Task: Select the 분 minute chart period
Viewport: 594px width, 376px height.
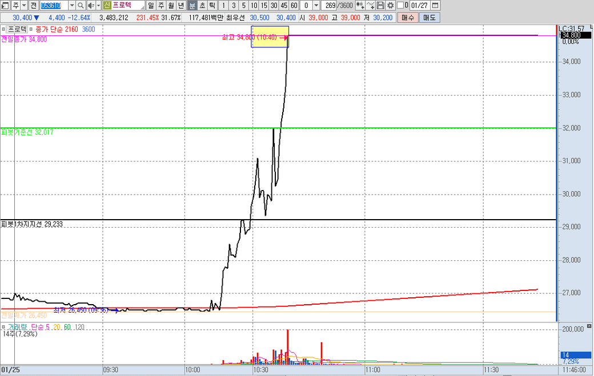Action: point(192,5)
